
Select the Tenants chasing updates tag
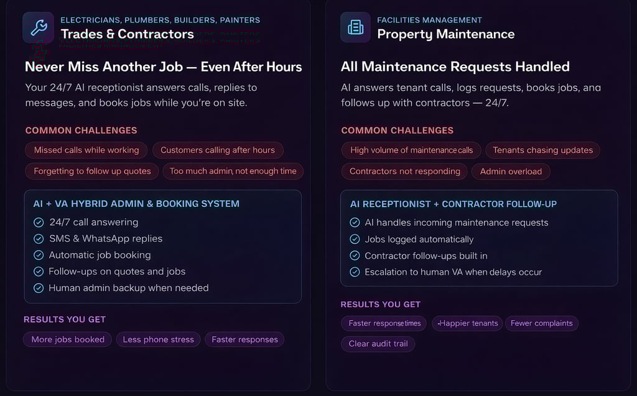pos(542,150)
